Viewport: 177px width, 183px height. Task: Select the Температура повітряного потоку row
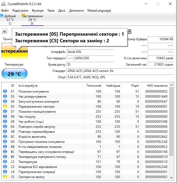[x=85, y=157]
